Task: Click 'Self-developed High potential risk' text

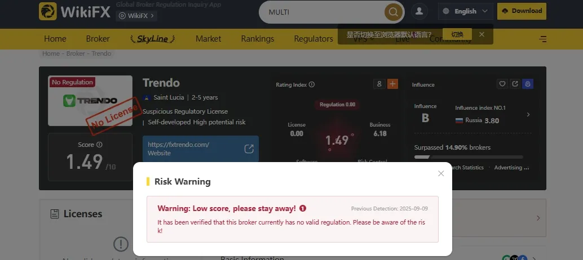Action: 197,122
